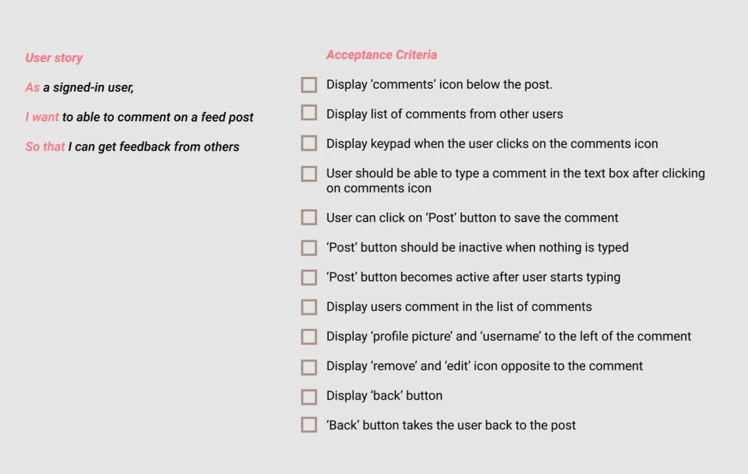Screen dimensions: 748x474
Task: Check 'Post button becomes active' checkbox
Action: [x=308, y=277]
